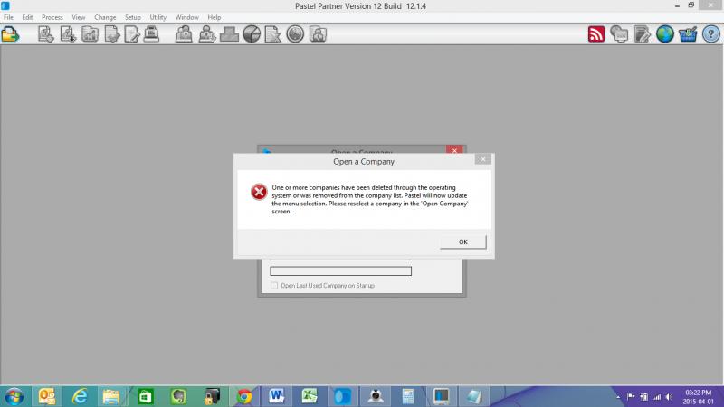724x407 pixels.
Task: Close the Open a Company error dialog
Action: coord(484,158)
